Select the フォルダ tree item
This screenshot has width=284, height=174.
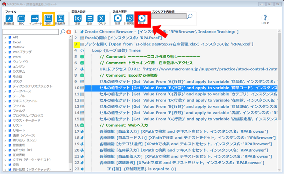pos(19,111)
